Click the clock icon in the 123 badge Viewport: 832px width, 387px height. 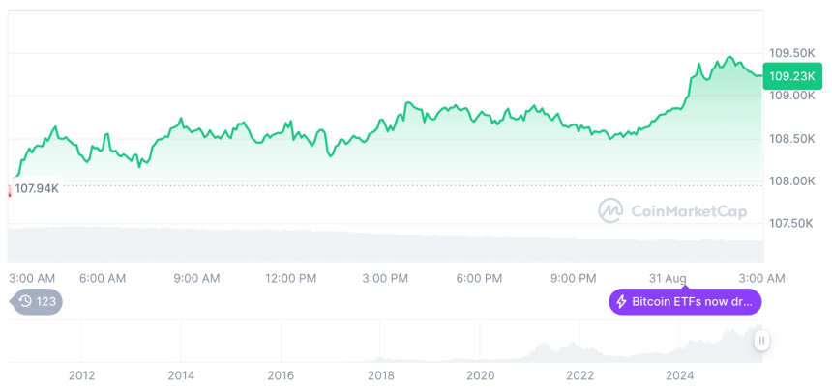coord(24,302)
